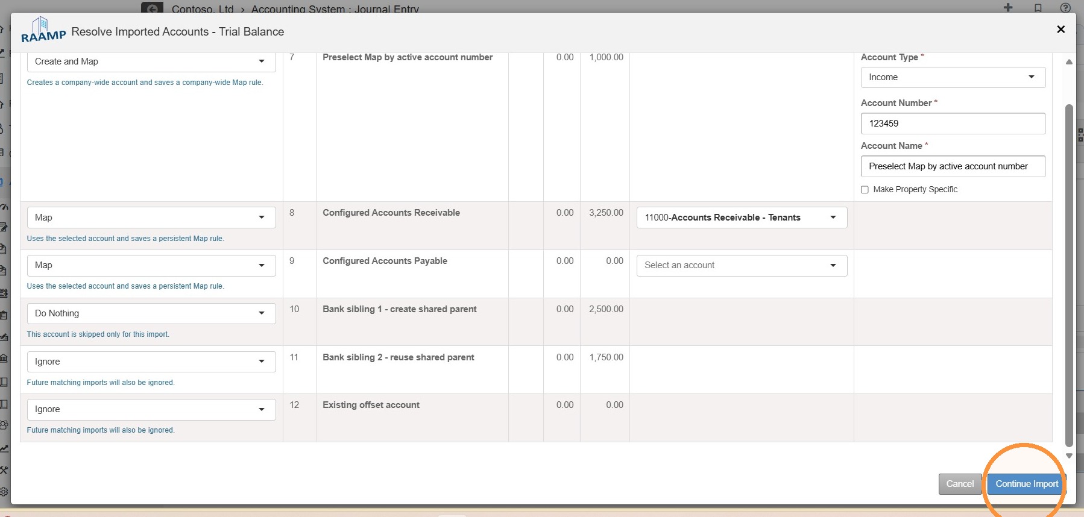The width and height of the screenshot is (1084, 517).
Task: Open the Select an account dropdown
Action: [742, 265]
